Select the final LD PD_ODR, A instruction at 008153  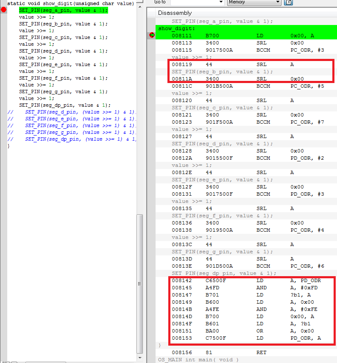246,338
